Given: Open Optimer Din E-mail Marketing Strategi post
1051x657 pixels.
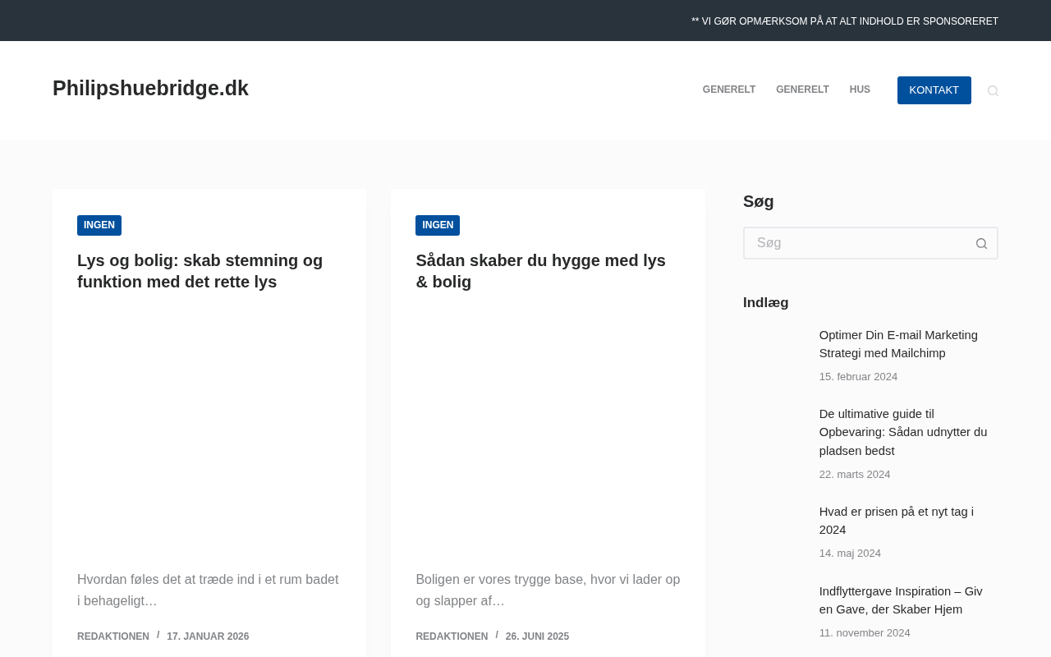Looking at the screenshot, I should click(x=898, y=344).
